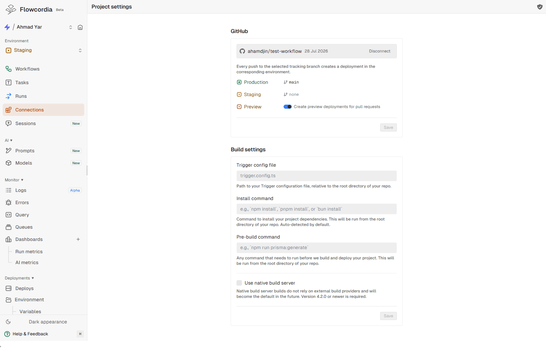
Task: Open the ahamdjin/test-workflow repo link
Action: click(x=275, y=51)
